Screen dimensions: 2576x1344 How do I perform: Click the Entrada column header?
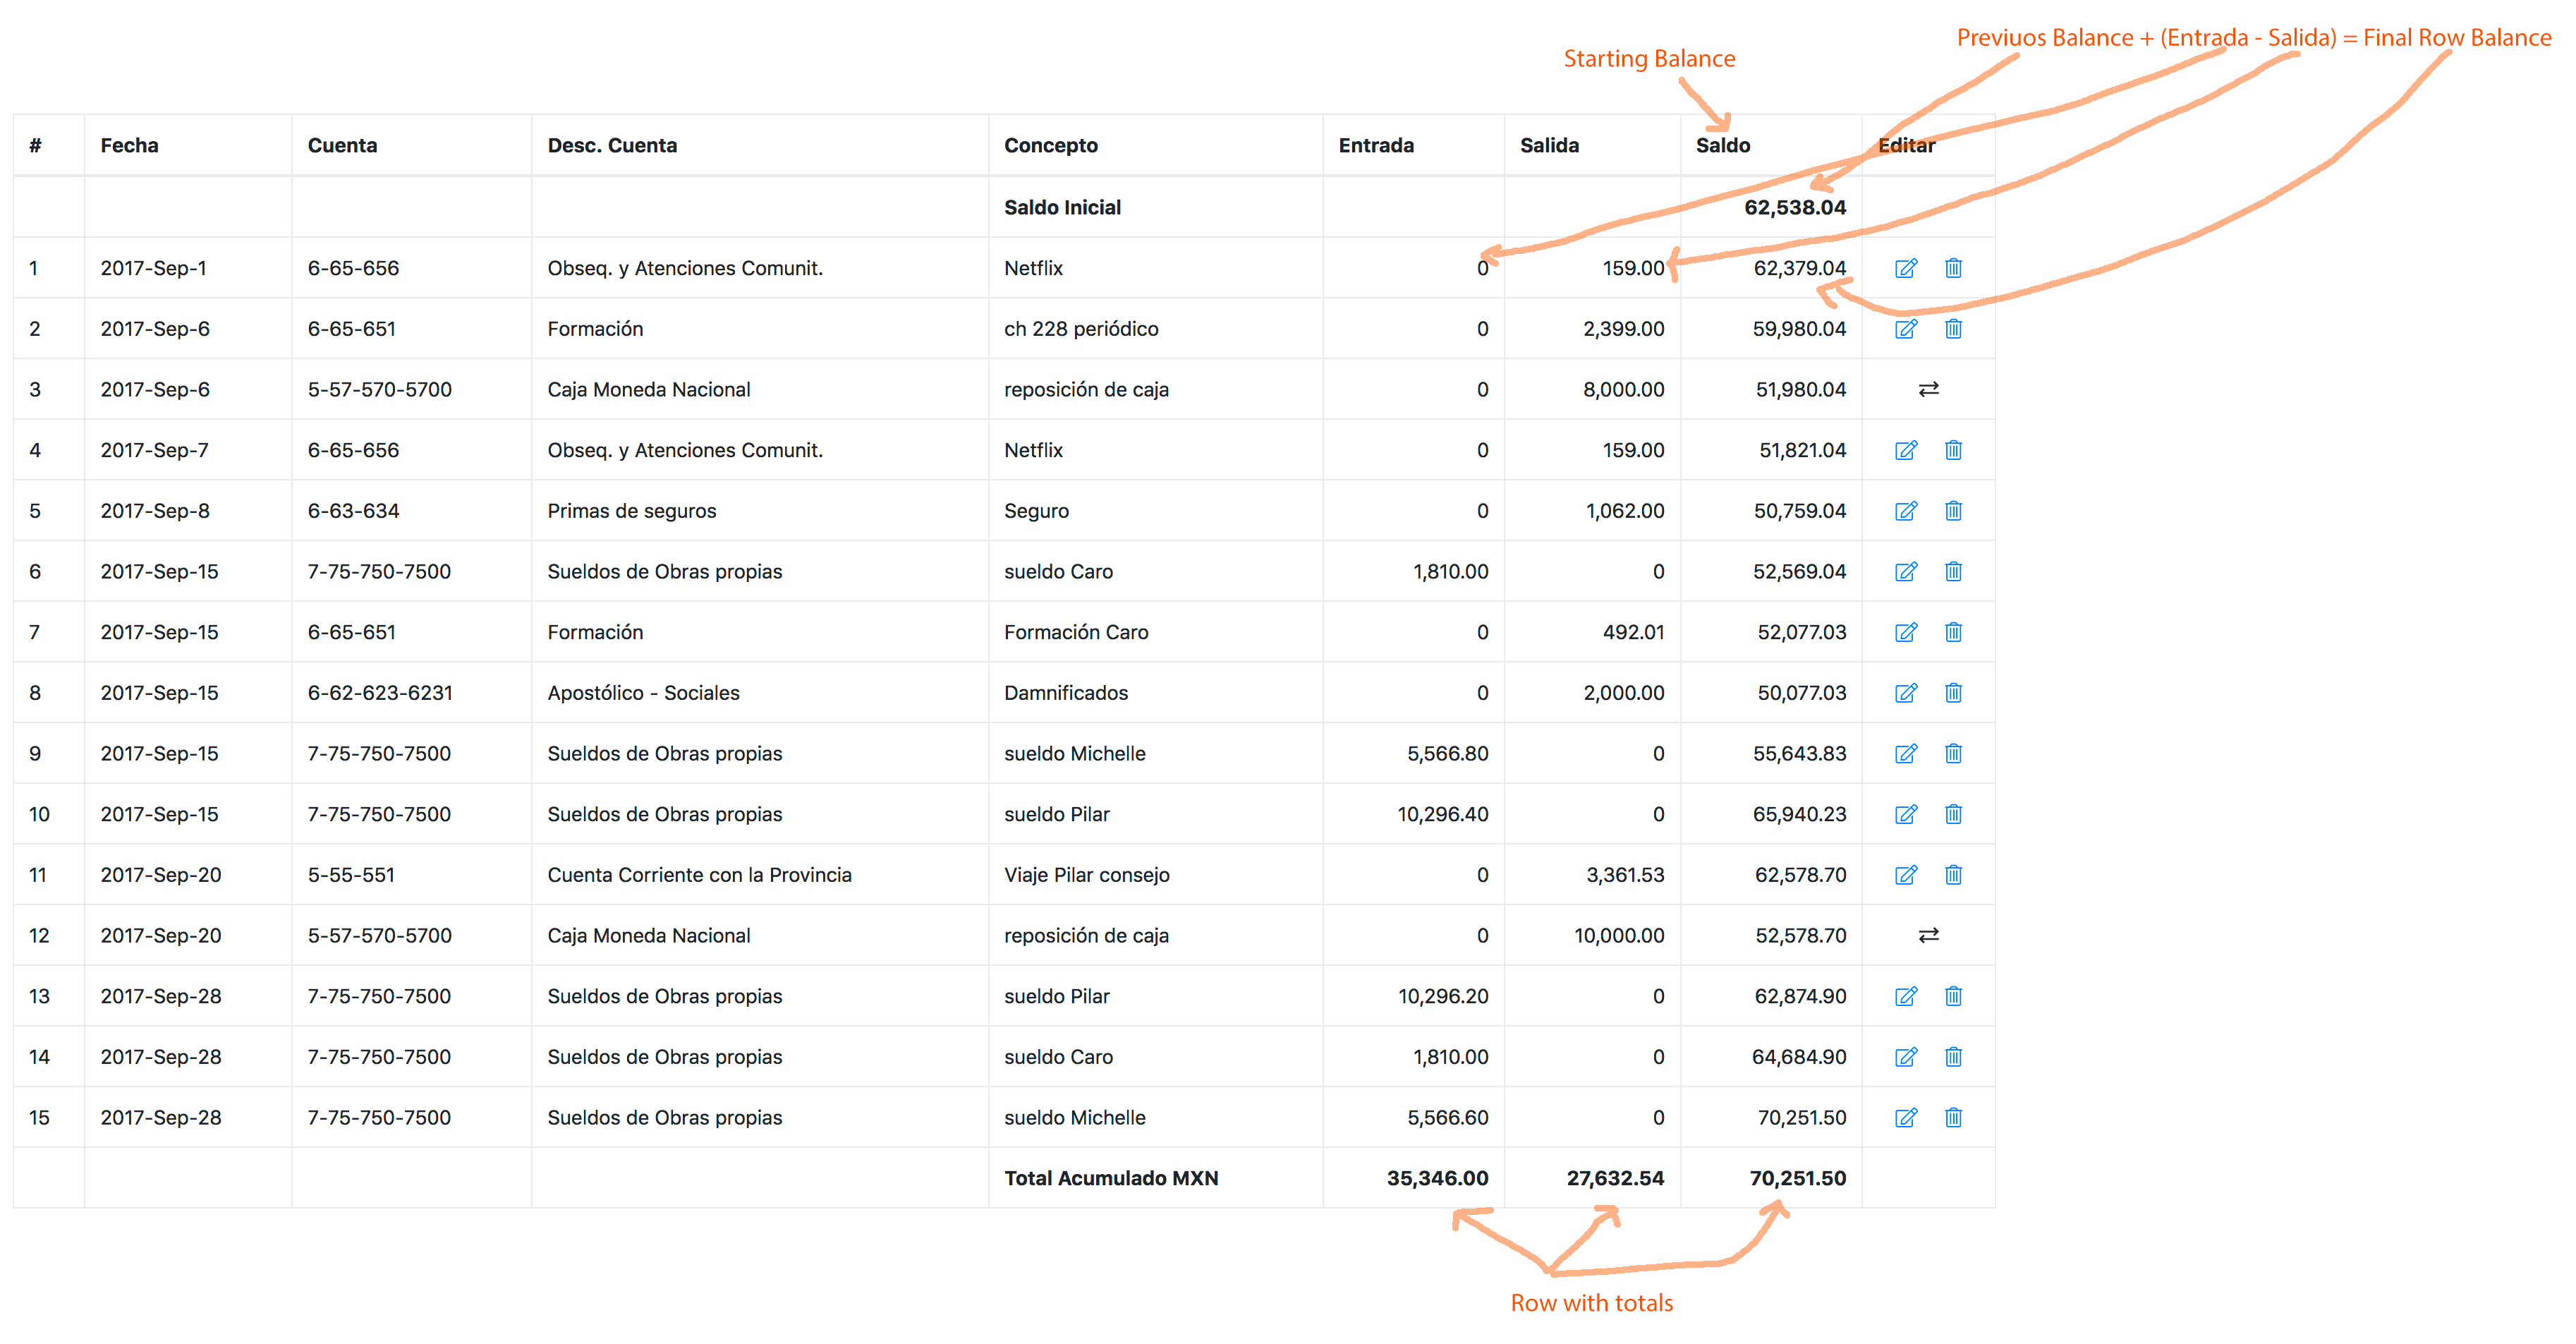1376,146
